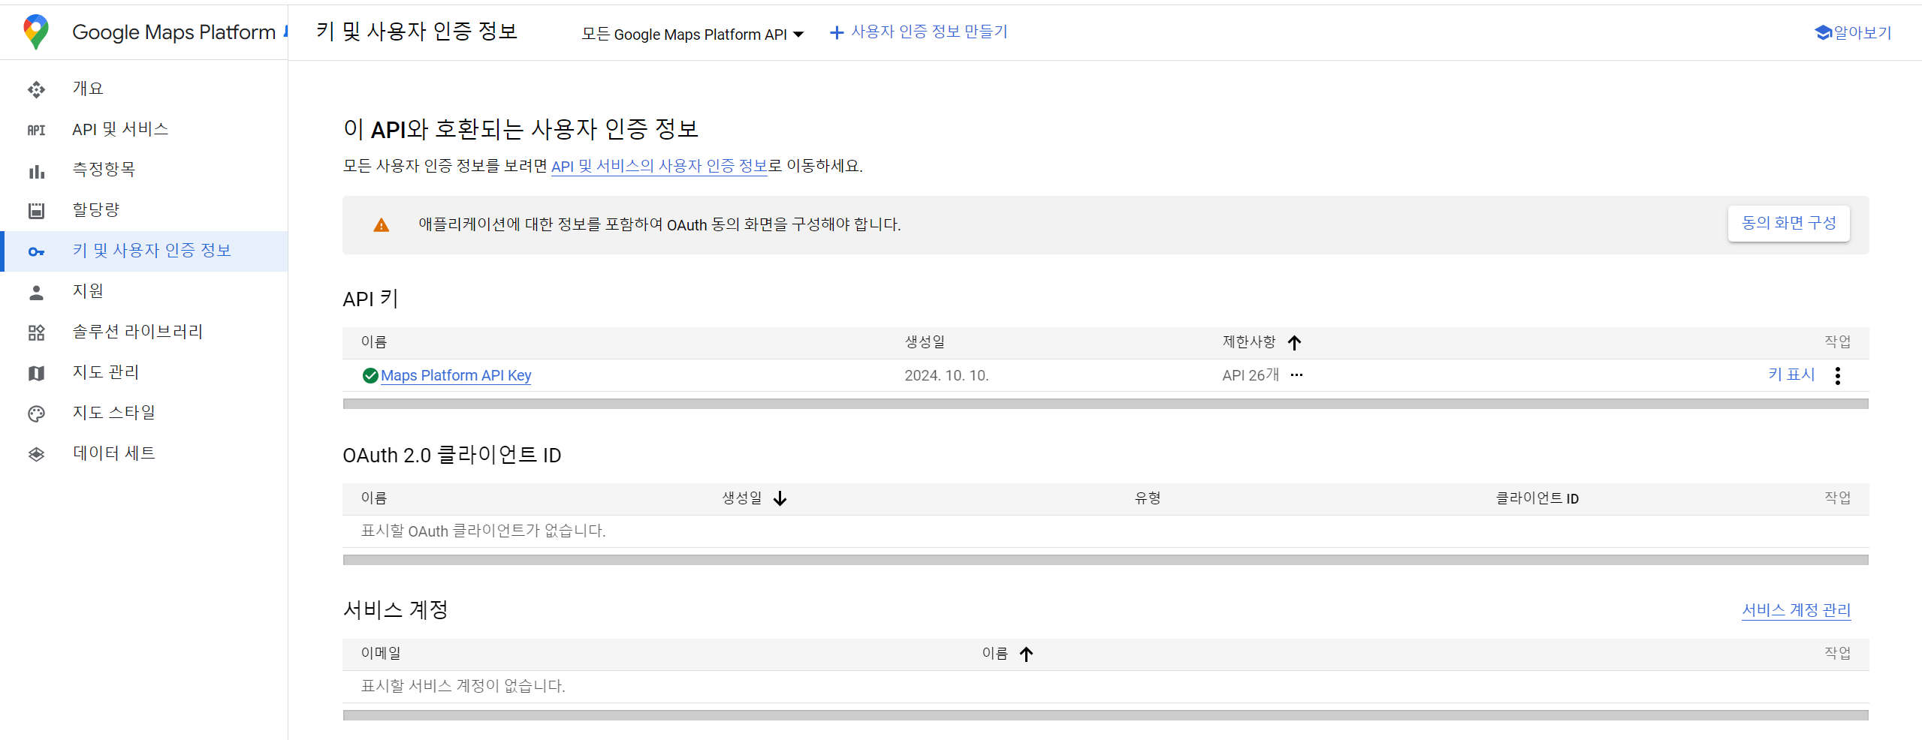
Task: Click the Google Maps pin logo
Action: point(36,32)
